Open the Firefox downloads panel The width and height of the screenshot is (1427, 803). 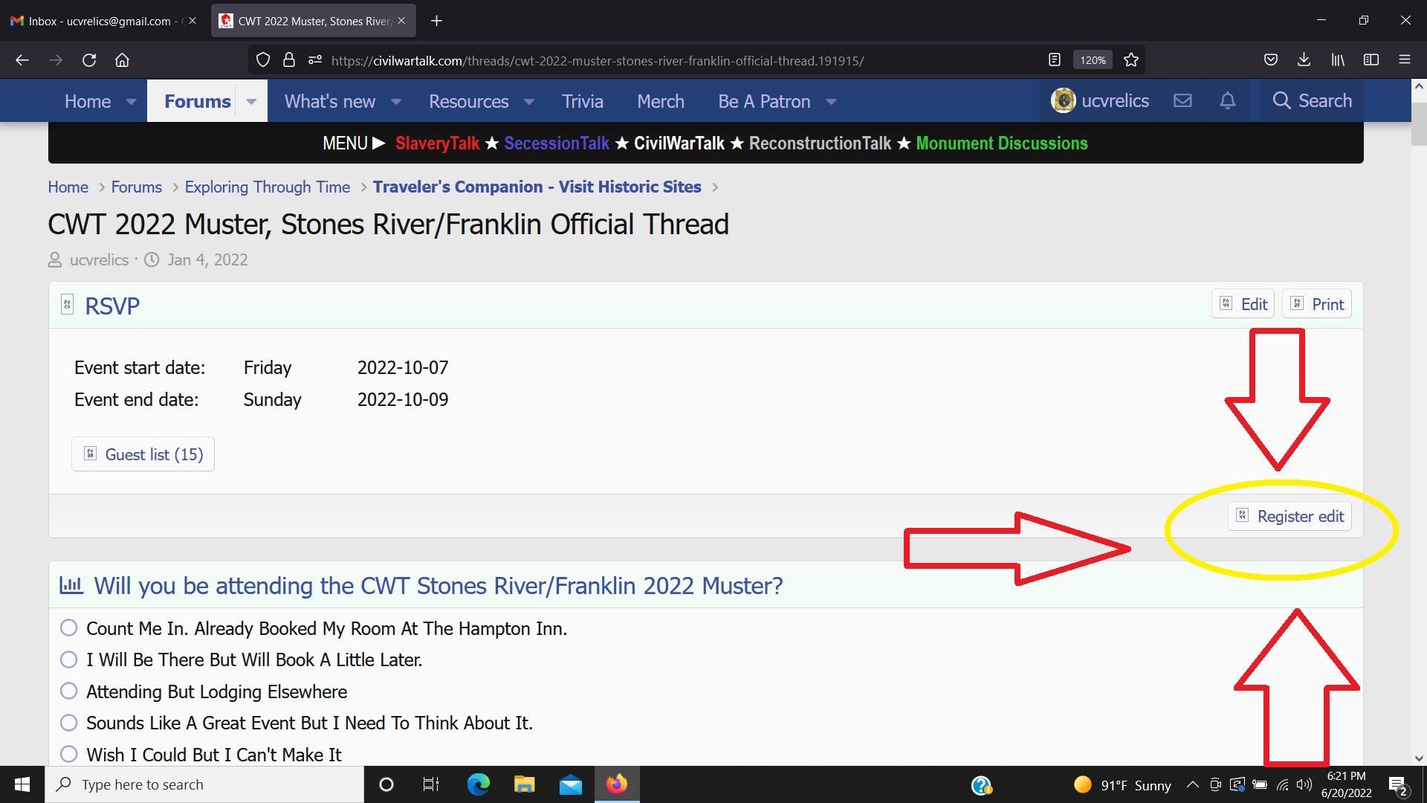pos(1304,60)
